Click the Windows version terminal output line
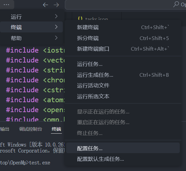 pyautogui.click(x=32, y=145)
